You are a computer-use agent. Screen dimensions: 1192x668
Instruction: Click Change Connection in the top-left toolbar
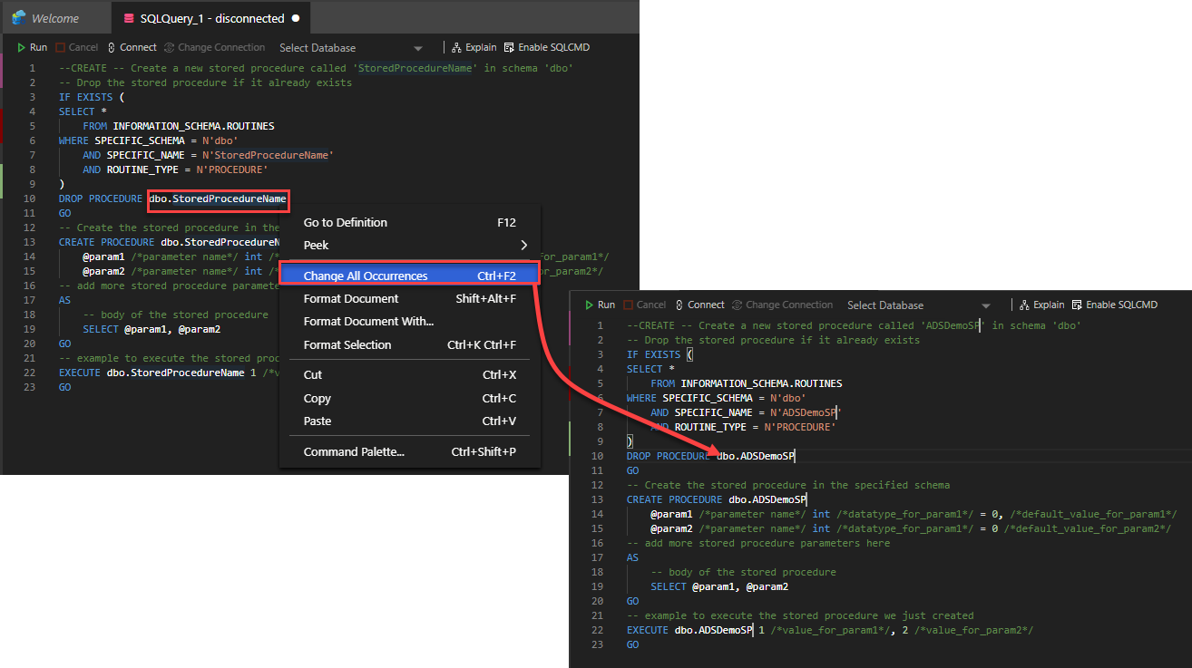point(214,47)
